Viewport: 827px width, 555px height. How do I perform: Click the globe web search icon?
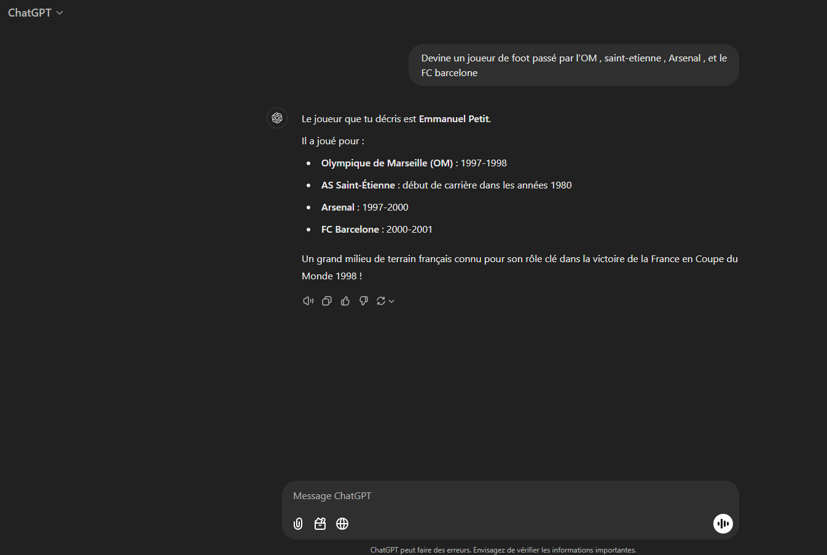coord(342,524)
